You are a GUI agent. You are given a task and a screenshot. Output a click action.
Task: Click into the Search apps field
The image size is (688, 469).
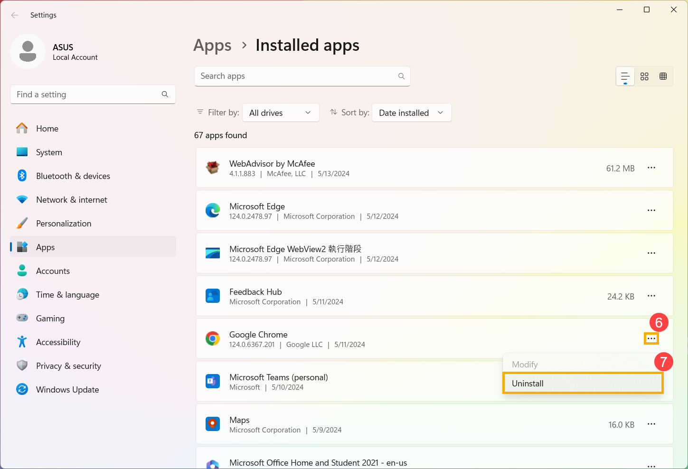302,76
